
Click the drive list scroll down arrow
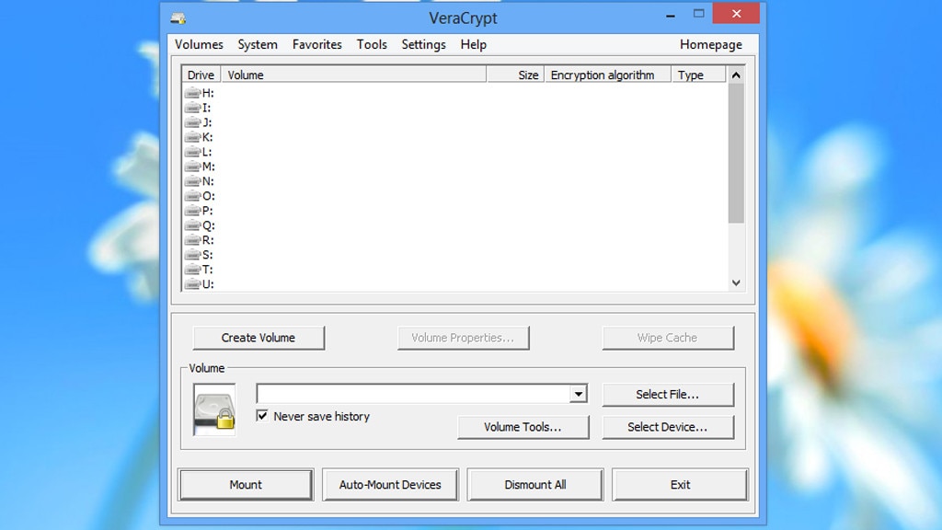point(736,283)
